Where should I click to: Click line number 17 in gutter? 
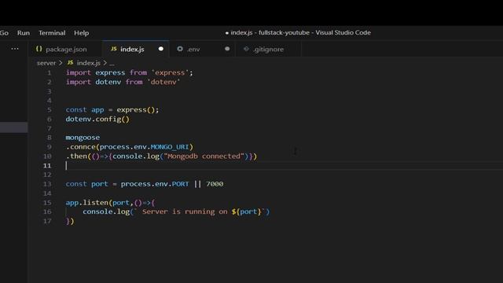pos(47,221)
